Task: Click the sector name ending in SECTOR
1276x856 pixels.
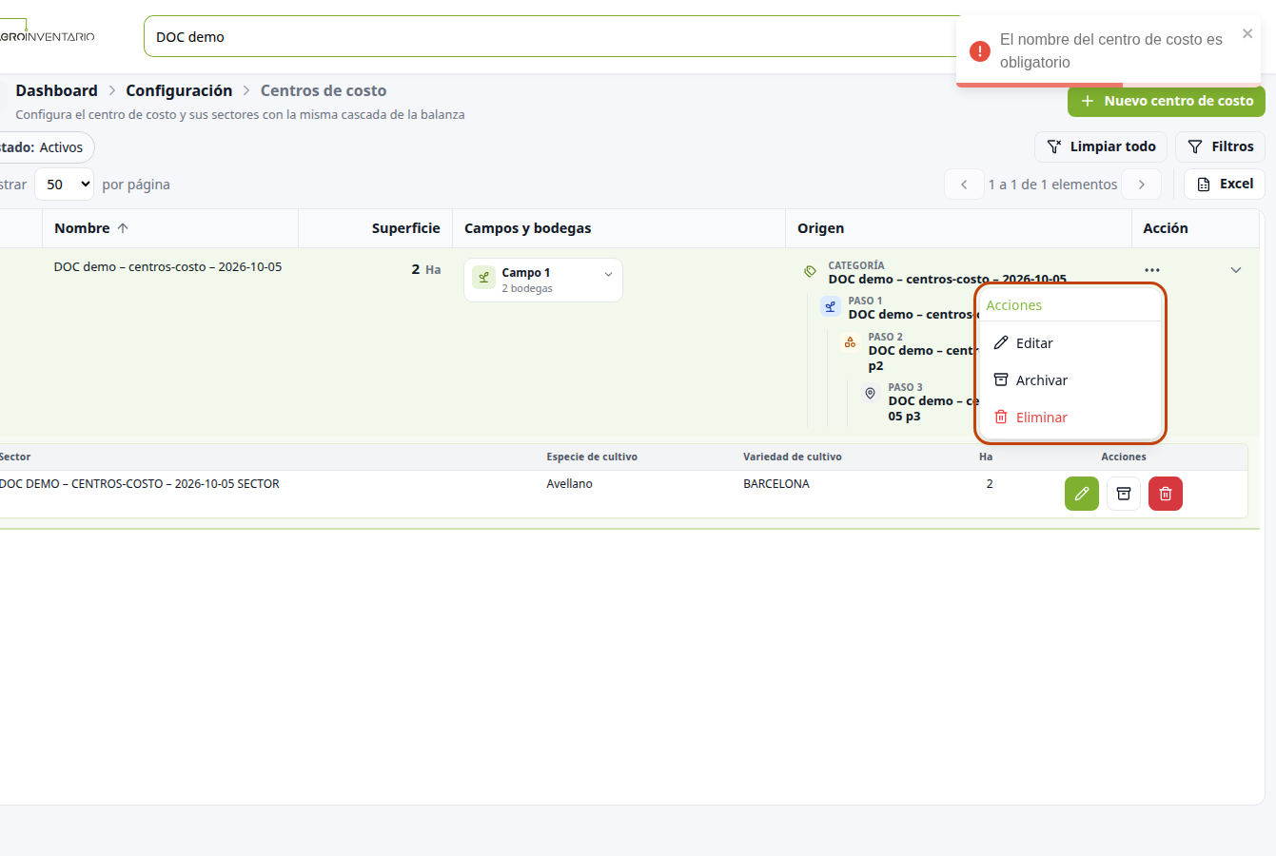Action: (x=140, y=484)
